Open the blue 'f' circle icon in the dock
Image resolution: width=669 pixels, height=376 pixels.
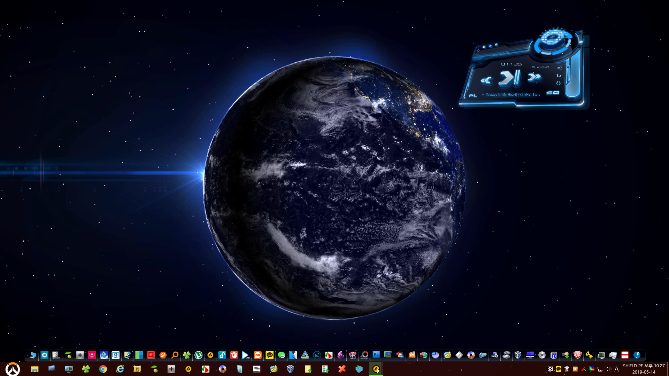coord(637,355)
